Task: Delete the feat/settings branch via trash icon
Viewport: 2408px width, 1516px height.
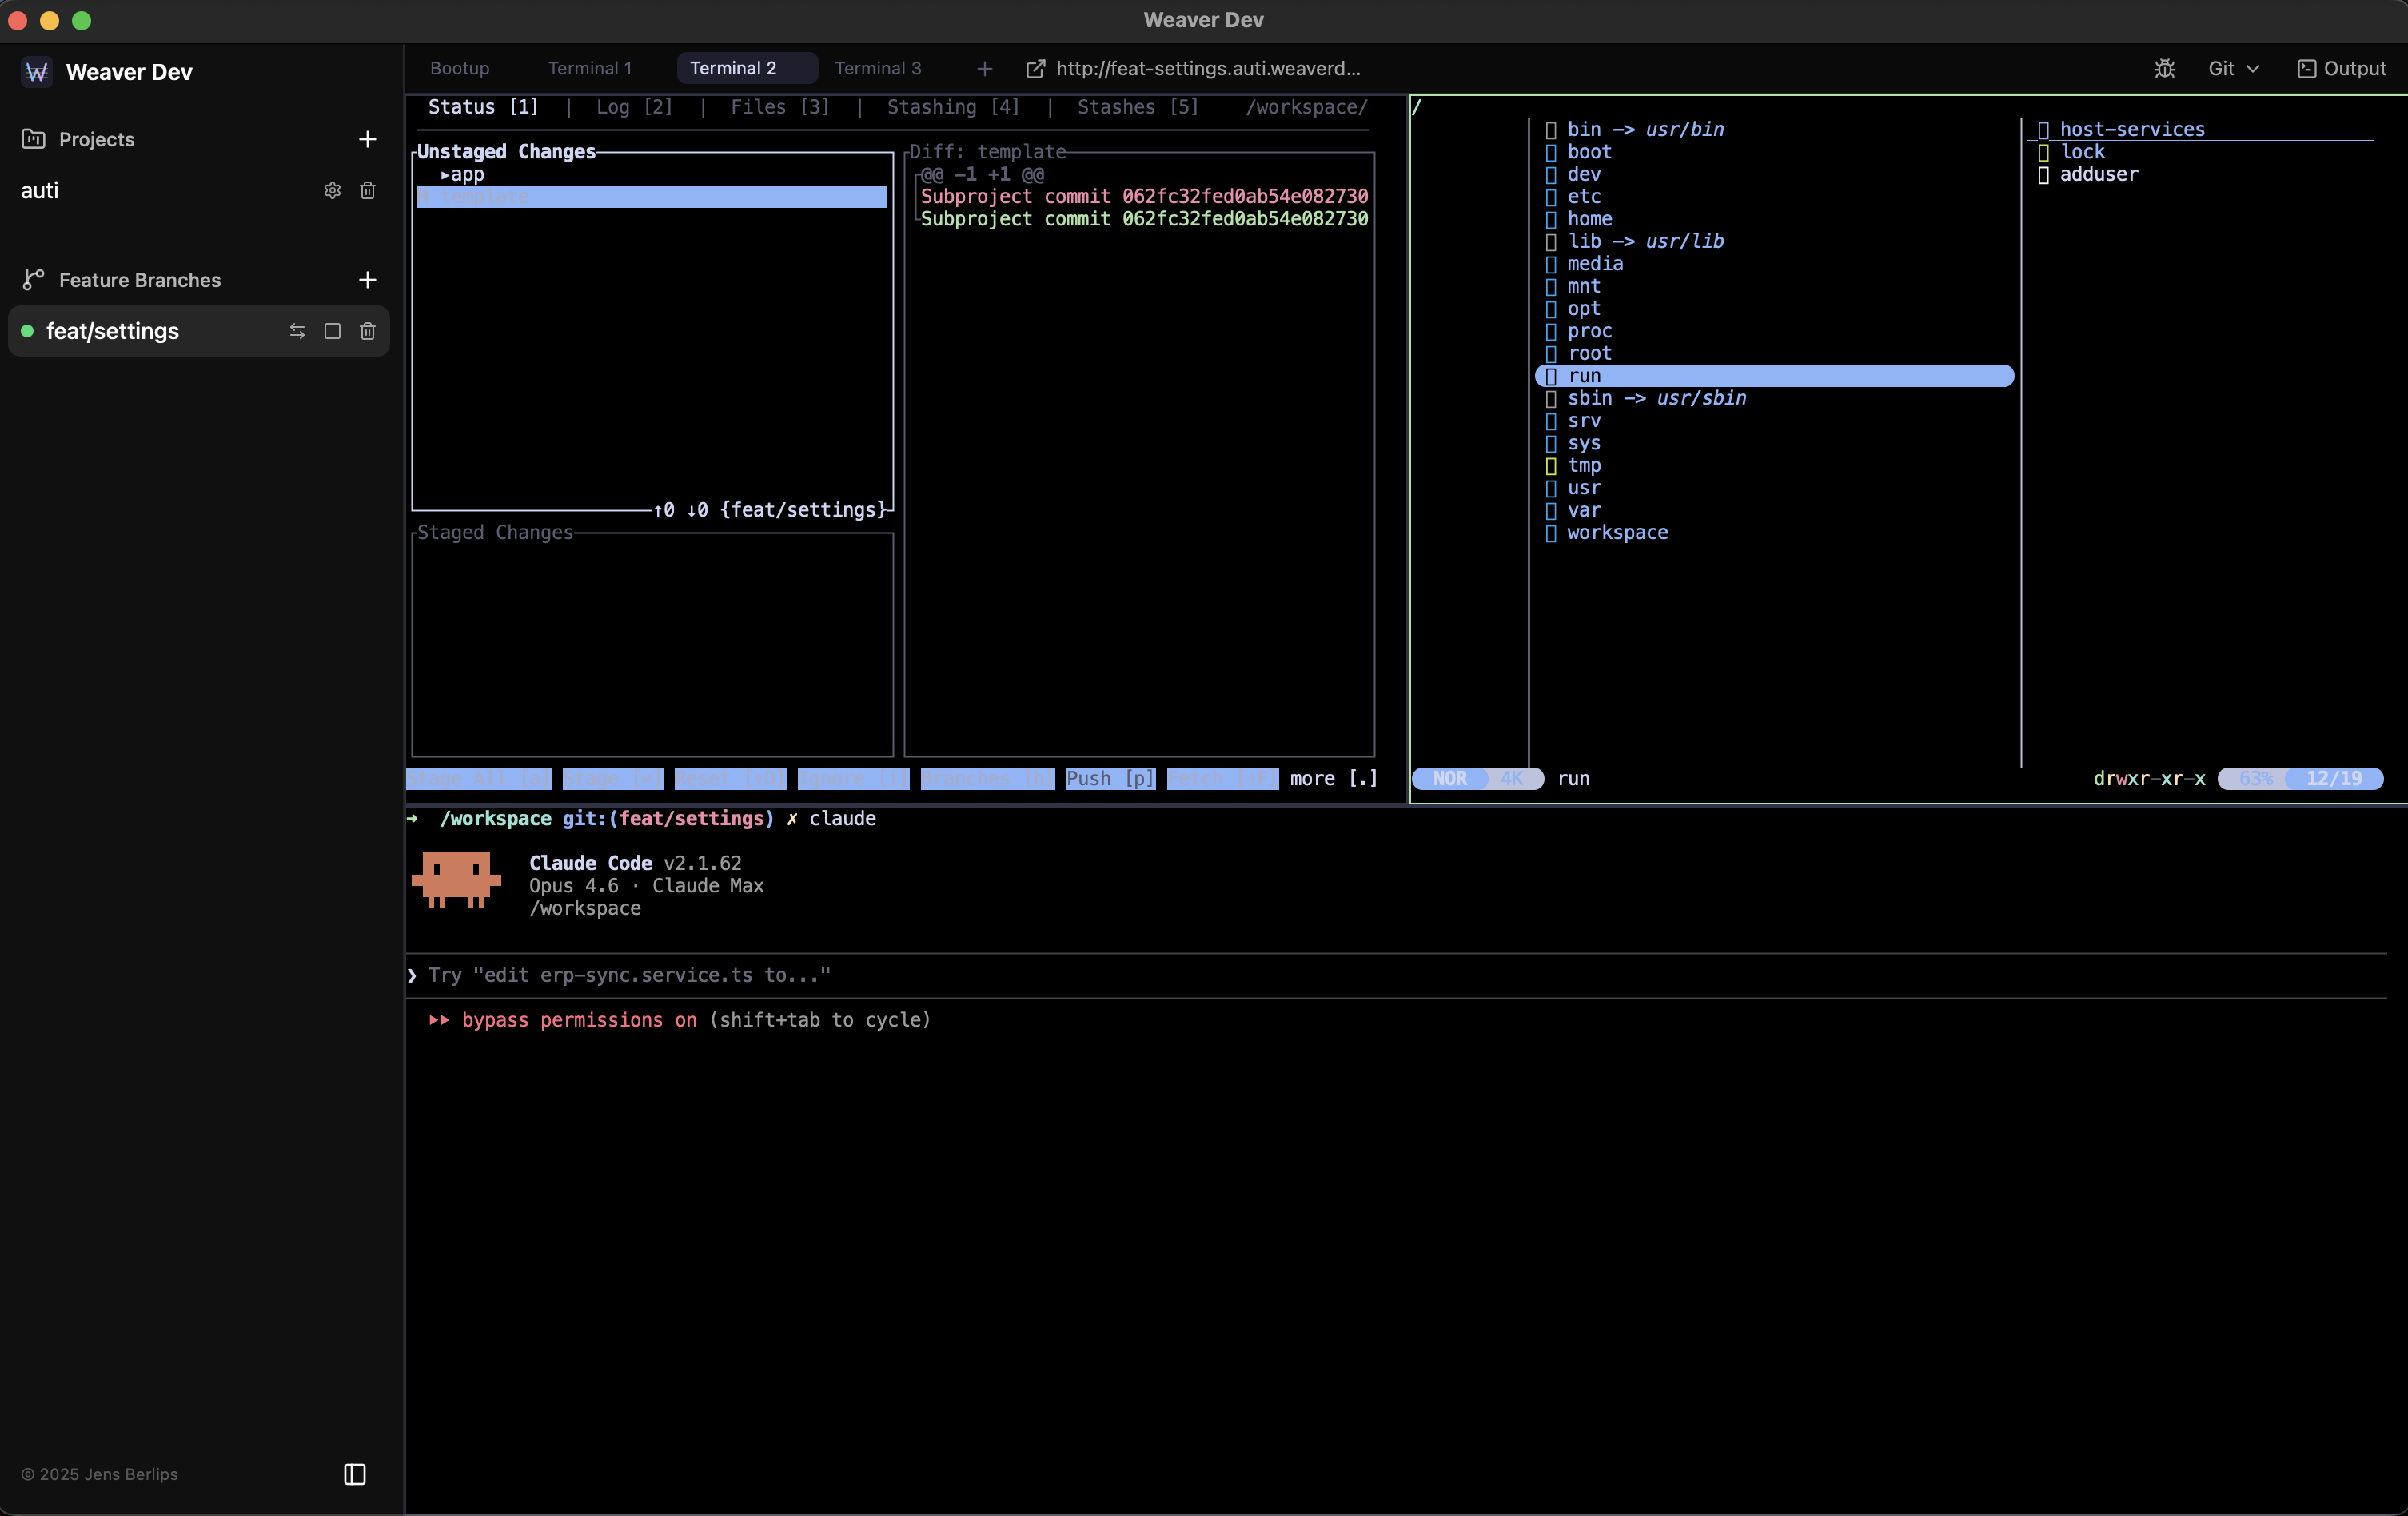Action: tap(367, 331)
